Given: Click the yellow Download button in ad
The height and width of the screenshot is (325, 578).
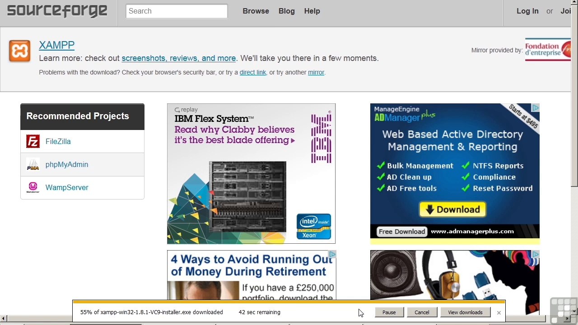Looking at the screenshot, I should click(x=452, y=209).
